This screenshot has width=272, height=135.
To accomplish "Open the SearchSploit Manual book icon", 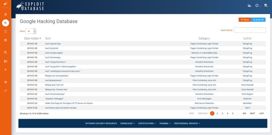I will click(x=5, y=61).
